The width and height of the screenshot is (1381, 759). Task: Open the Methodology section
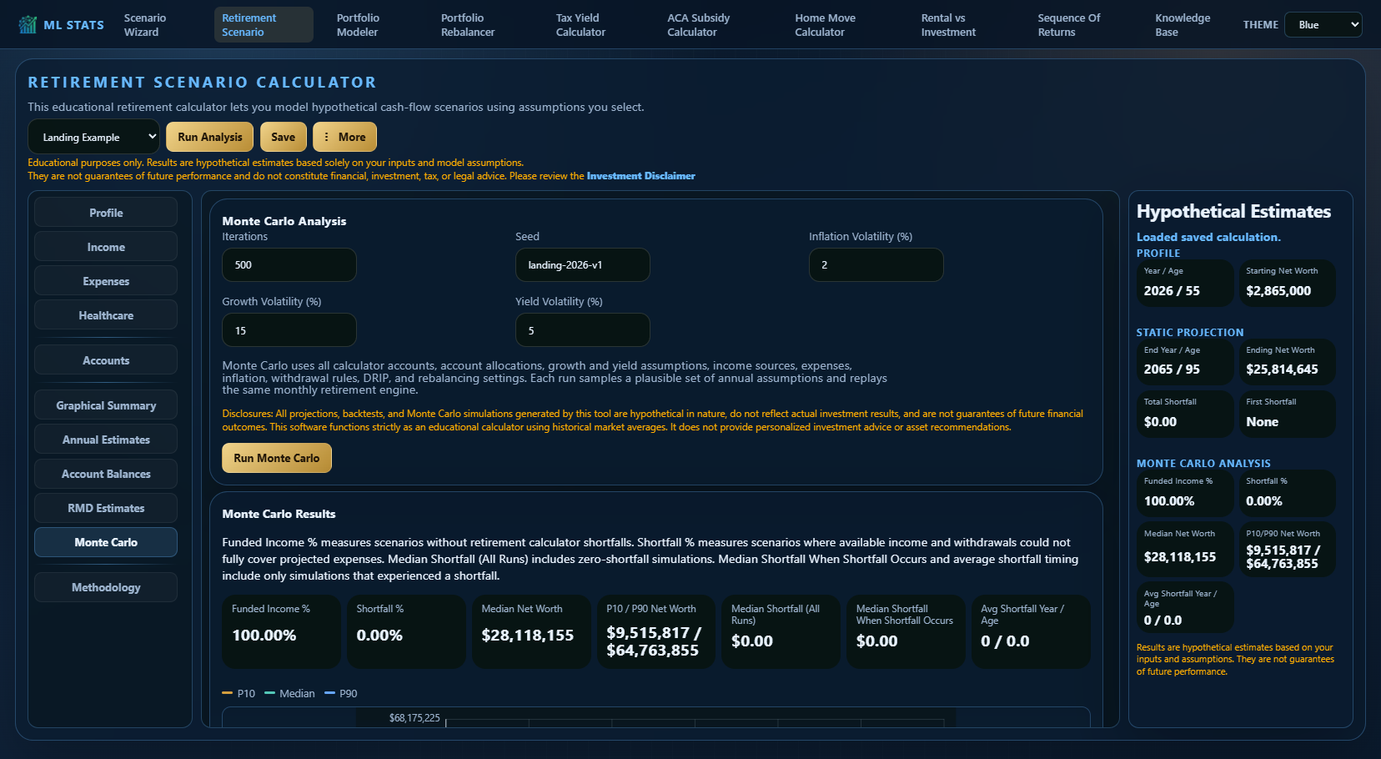pyautogui.click(x=106, y=587)
